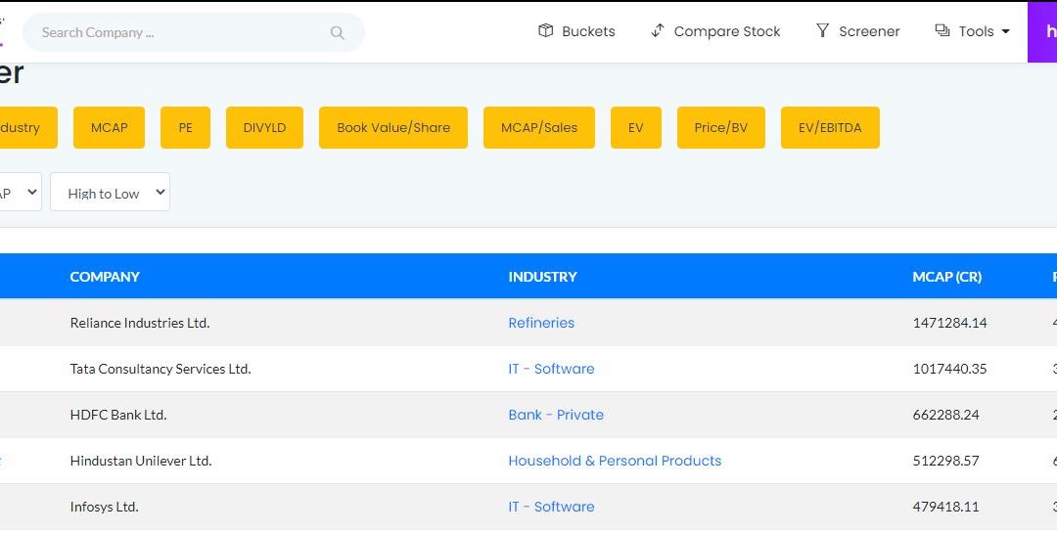Screen dimensions: 1057x533
Task: Open the Bank - Private industry link
Action: pos(556,415)
